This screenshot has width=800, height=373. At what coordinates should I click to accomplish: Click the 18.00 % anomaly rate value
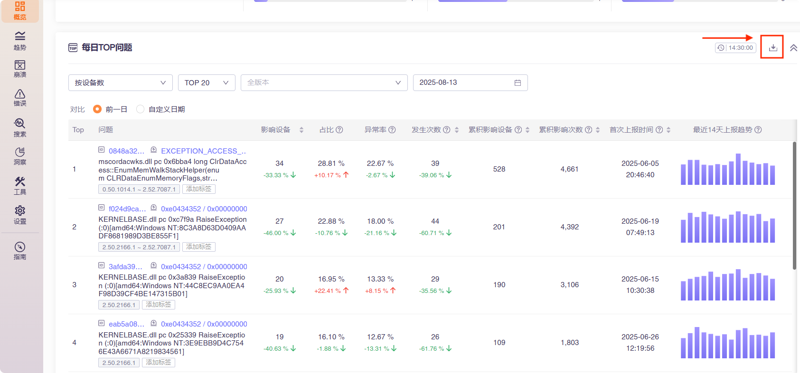pos(380,221)
